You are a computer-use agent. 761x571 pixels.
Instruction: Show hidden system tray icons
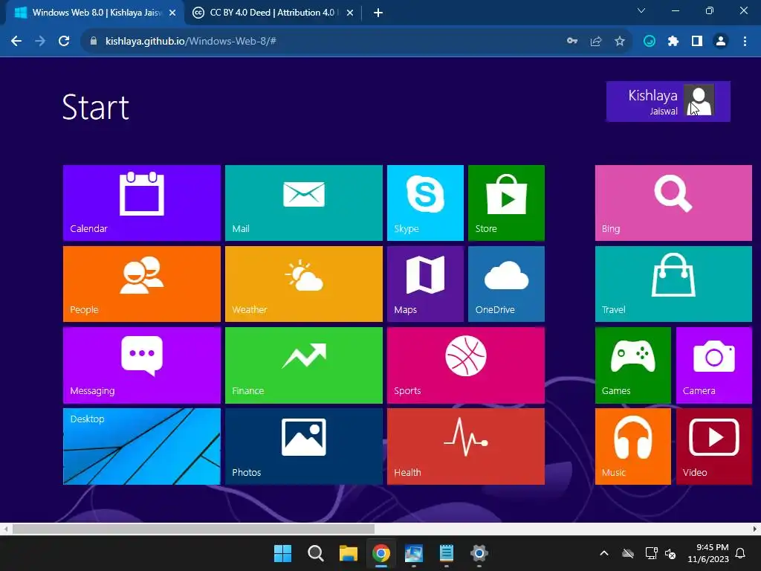pos(604,553)
